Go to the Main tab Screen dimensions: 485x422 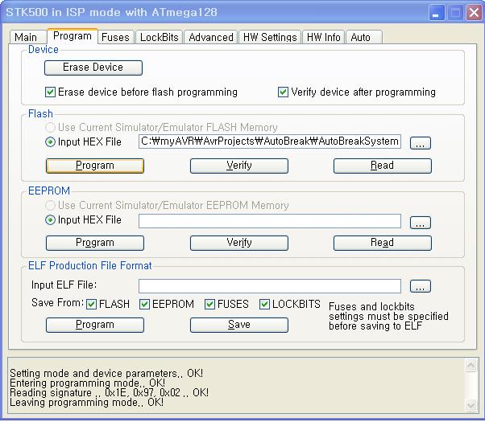tap(26, 37)
